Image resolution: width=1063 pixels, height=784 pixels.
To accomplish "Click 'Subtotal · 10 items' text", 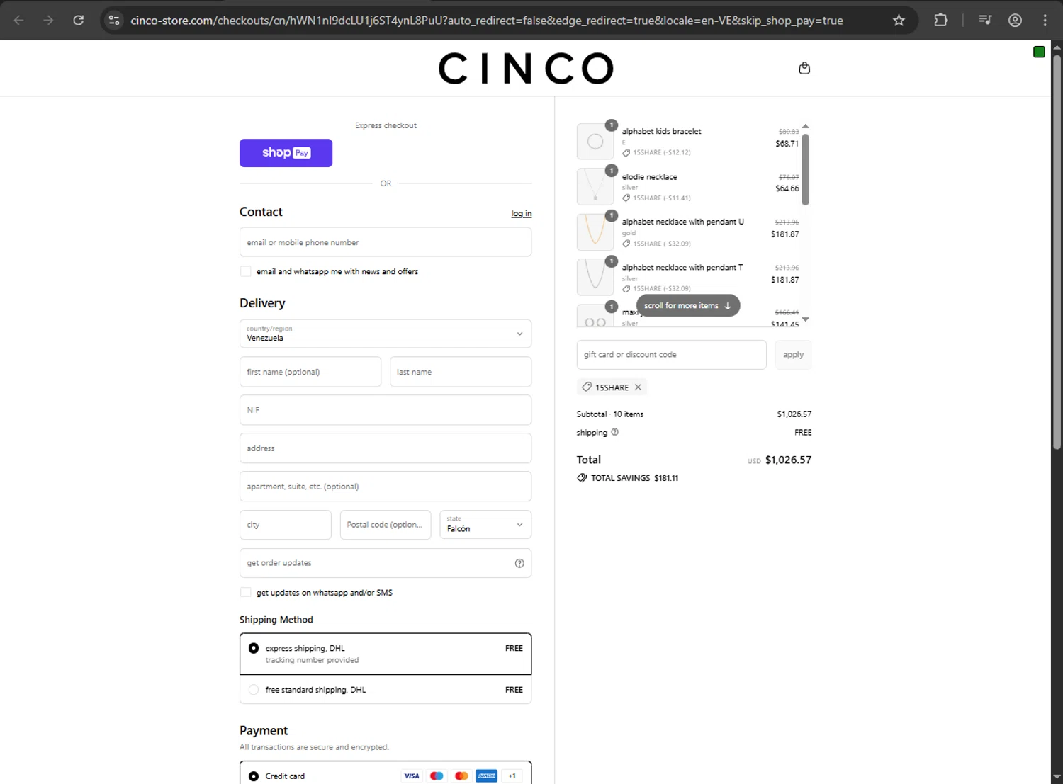I will tap(610, 414).
